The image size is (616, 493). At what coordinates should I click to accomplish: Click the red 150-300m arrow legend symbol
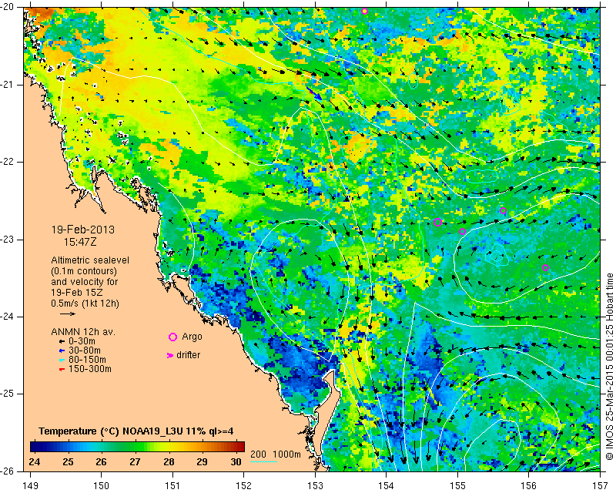point(62,370)
